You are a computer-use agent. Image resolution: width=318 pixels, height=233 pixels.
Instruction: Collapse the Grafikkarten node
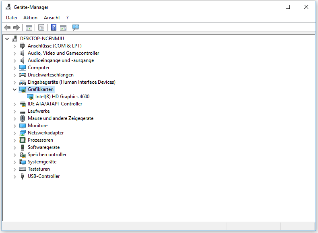point(14,89)
